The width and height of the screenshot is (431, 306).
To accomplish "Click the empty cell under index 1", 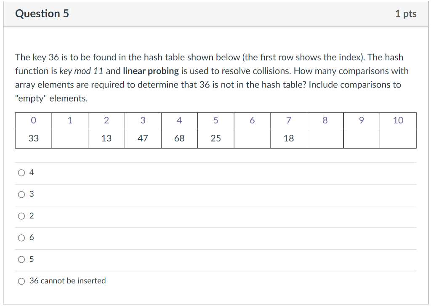I will pyautogui.click(x=69, y=138).
